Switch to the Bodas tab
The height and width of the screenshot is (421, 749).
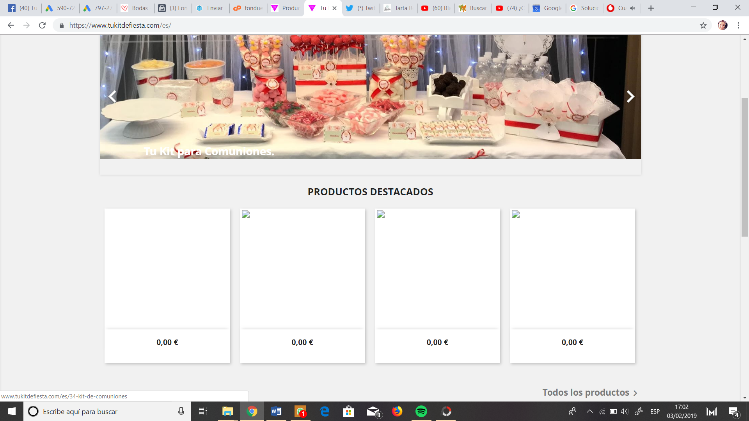pos(135,8)
